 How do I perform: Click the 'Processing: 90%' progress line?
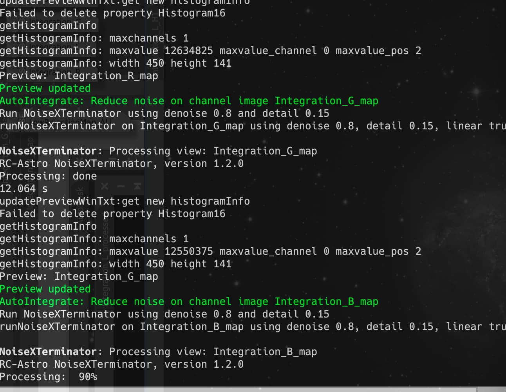tap(49, 377)
